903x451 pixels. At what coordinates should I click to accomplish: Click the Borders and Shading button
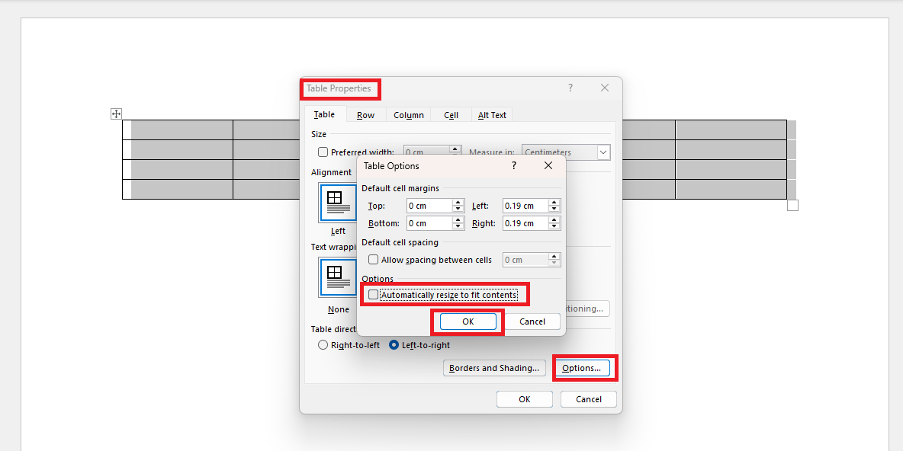(x=494, y=368)
